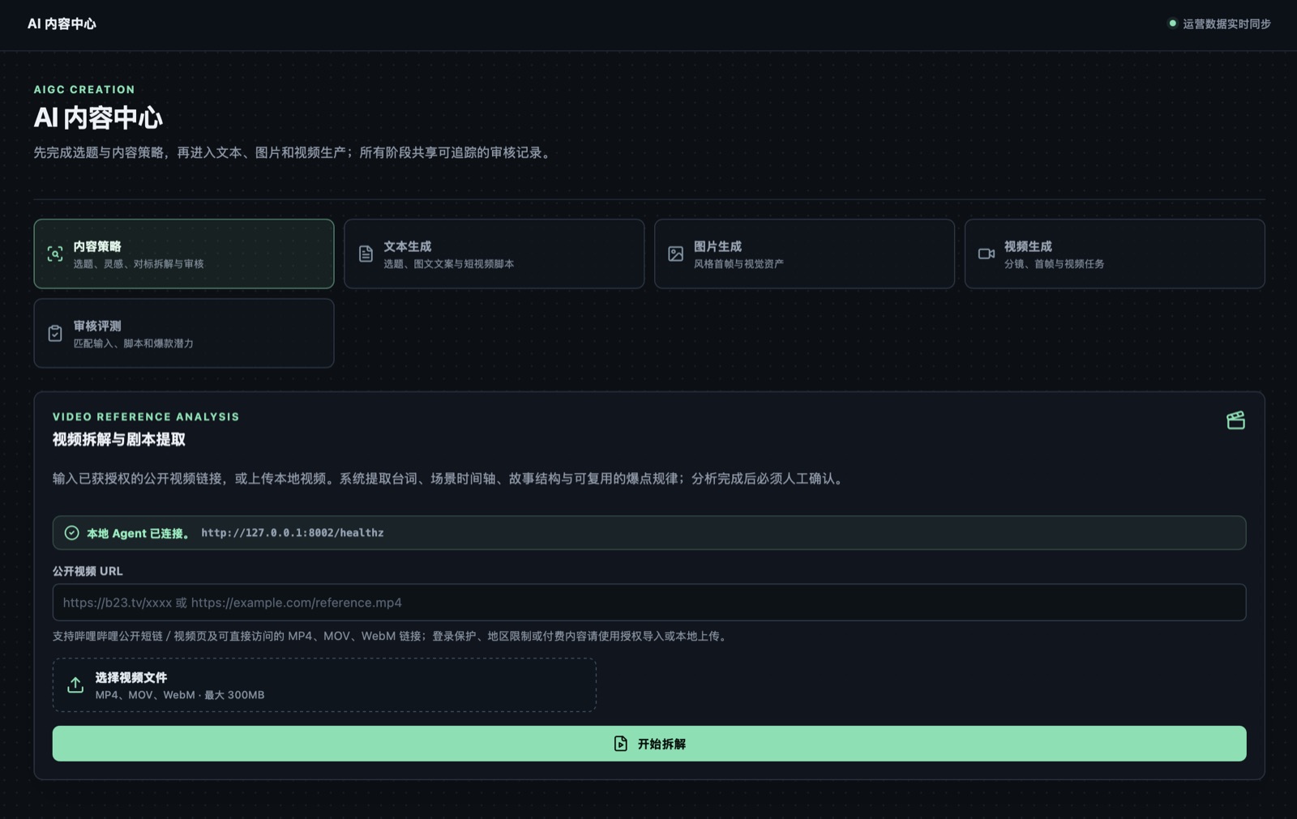Click the VIDEO REFERENCE ANALYSIS label
This screenshot has height=819, width=1297.
tap(146, 417)
